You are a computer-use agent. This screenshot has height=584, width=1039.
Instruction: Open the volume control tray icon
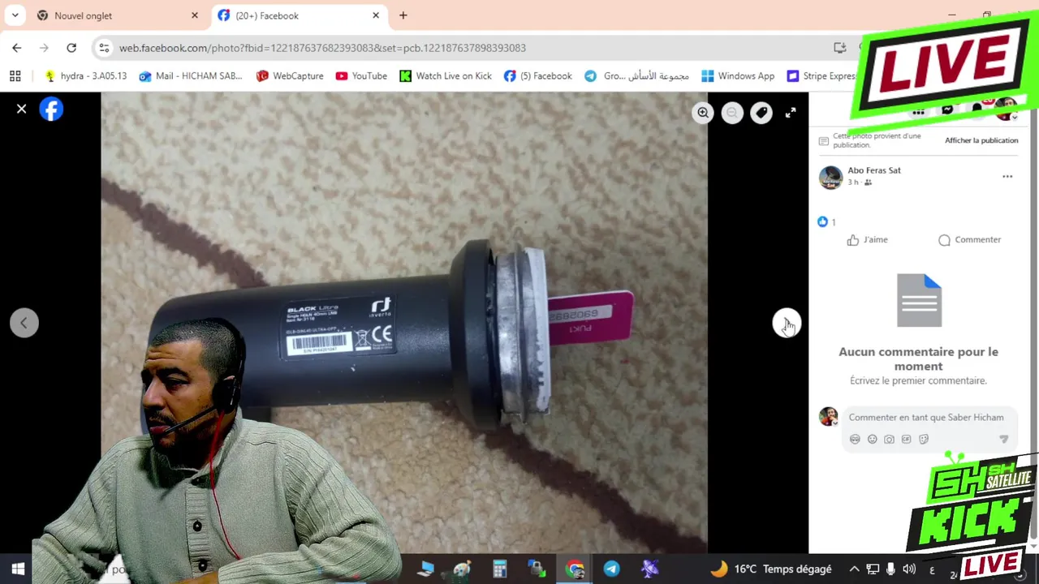[x=909, y=569]
